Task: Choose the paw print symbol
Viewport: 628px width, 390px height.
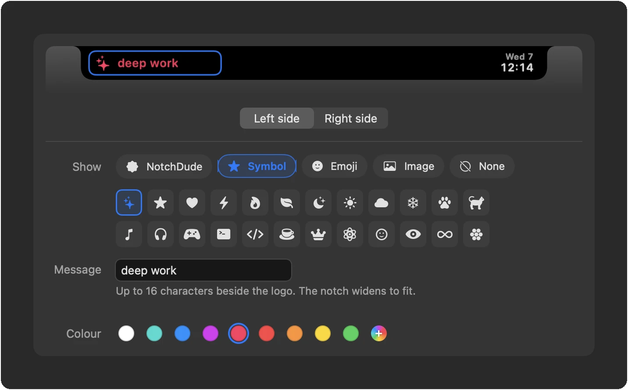Action: (x=445, y=202)
